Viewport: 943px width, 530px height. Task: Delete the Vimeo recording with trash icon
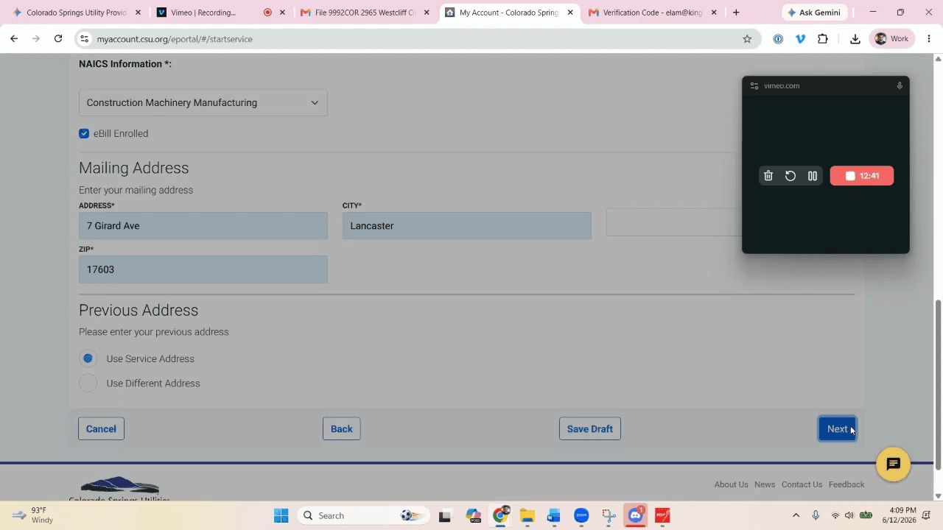[x=768, y=176]
